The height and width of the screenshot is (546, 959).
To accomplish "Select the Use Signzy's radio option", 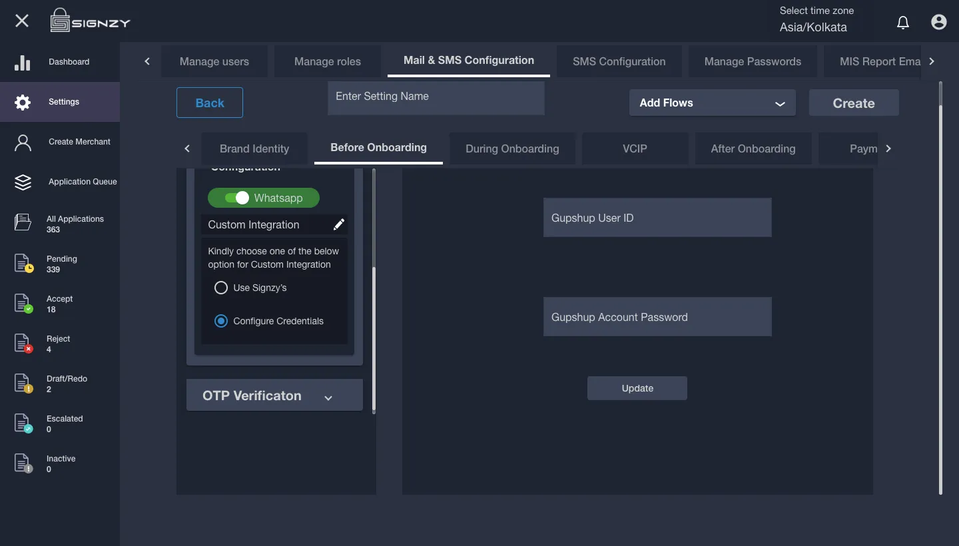I will [221, 288].
